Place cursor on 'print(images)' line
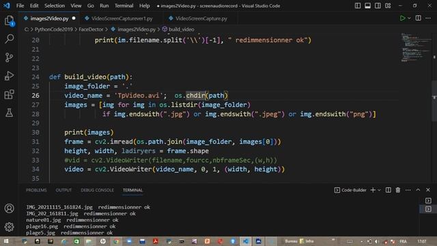437x246 pixels. 89,132
